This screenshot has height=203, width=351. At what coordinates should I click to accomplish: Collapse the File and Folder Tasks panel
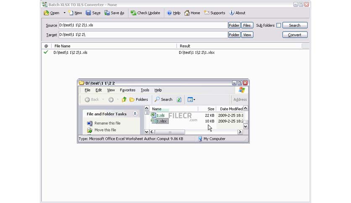click(x=135, y=114)
